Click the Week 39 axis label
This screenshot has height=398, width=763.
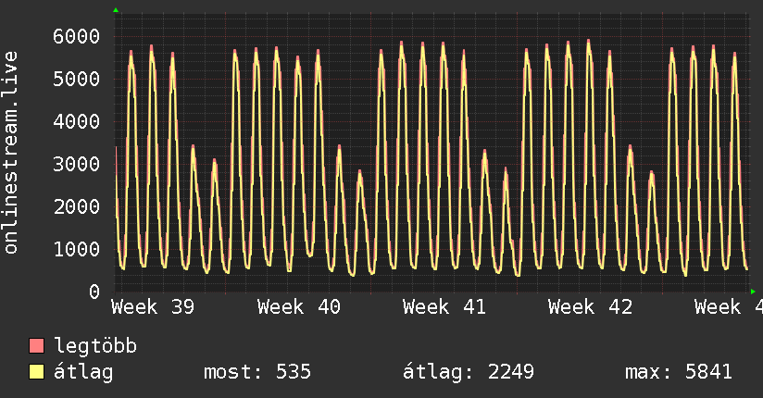(x=153, y=307)
